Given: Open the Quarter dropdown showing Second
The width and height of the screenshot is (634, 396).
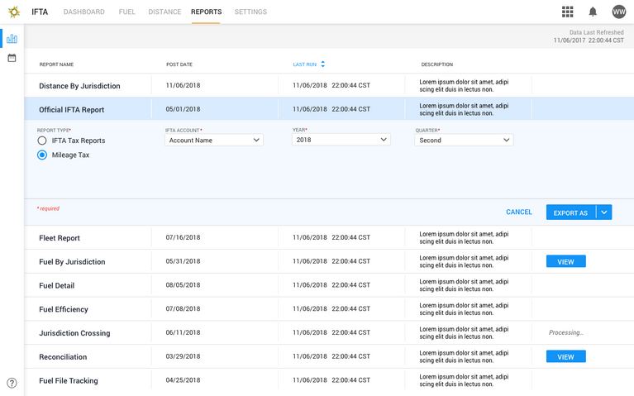Looking at the screenshot, I should [464, 141].
